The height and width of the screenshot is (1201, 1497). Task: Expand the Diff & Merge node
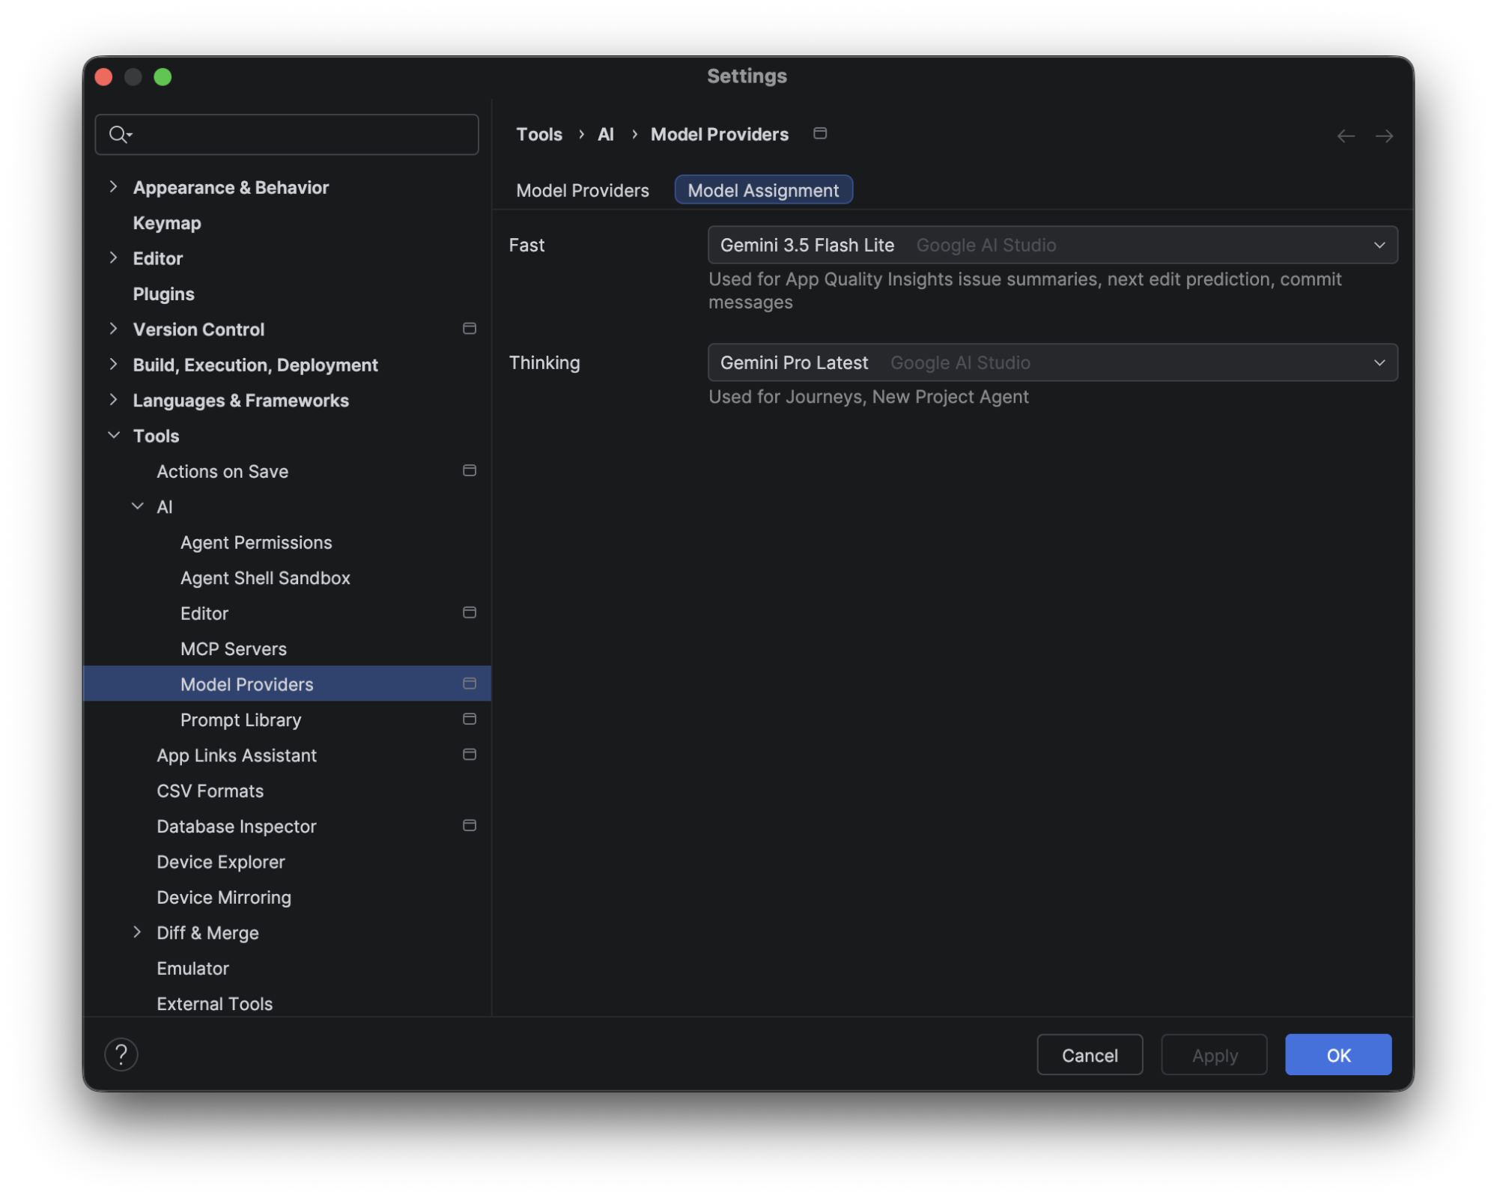137,932
